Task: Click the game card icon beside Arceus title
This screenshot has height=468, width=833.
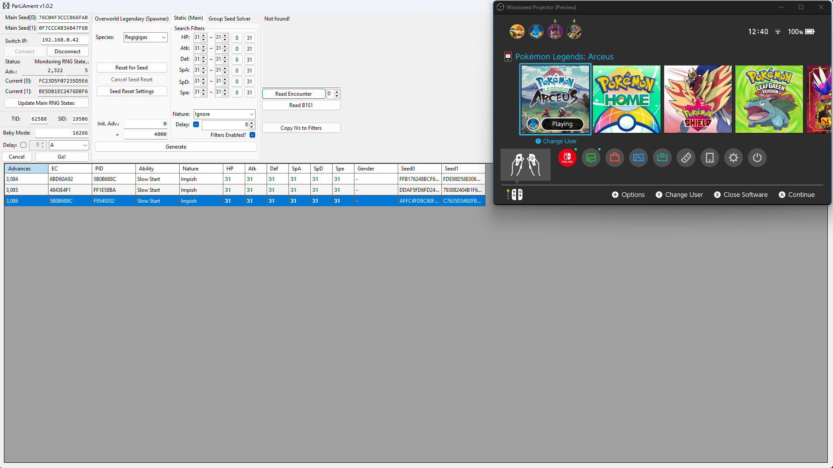Action: 508,57
